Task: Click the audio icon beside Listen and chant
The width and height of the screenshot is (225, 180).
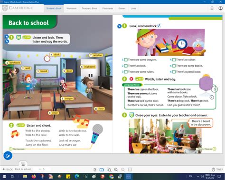Action: coord(21,125)
